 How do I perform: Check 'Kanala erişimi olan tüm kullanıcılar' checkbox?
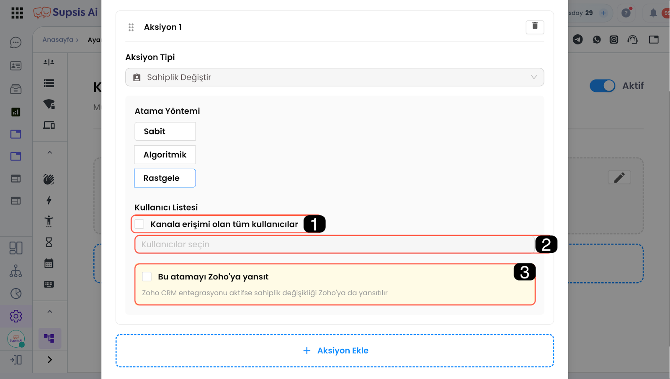140,224
